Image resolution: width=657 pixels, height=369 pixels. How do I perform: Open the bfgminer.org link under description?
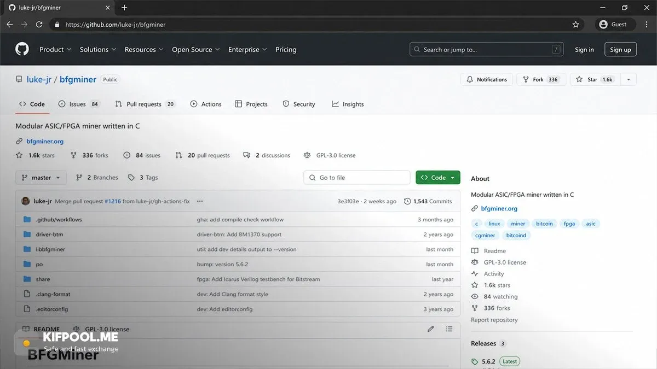tap(44, 141)
